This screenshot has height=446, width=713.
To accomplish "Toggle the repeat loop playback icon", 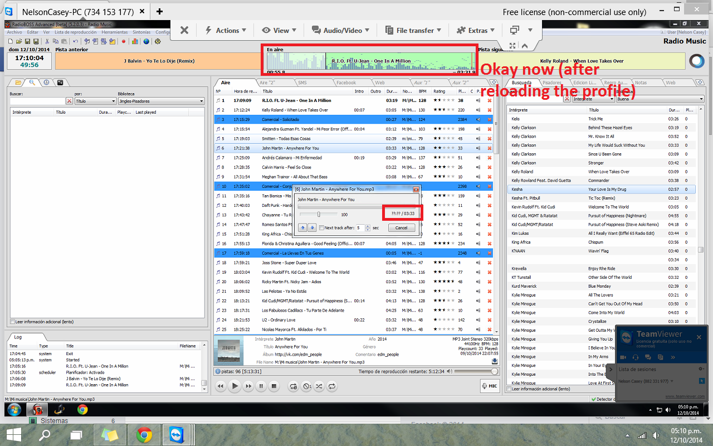I will coord(332,386).
